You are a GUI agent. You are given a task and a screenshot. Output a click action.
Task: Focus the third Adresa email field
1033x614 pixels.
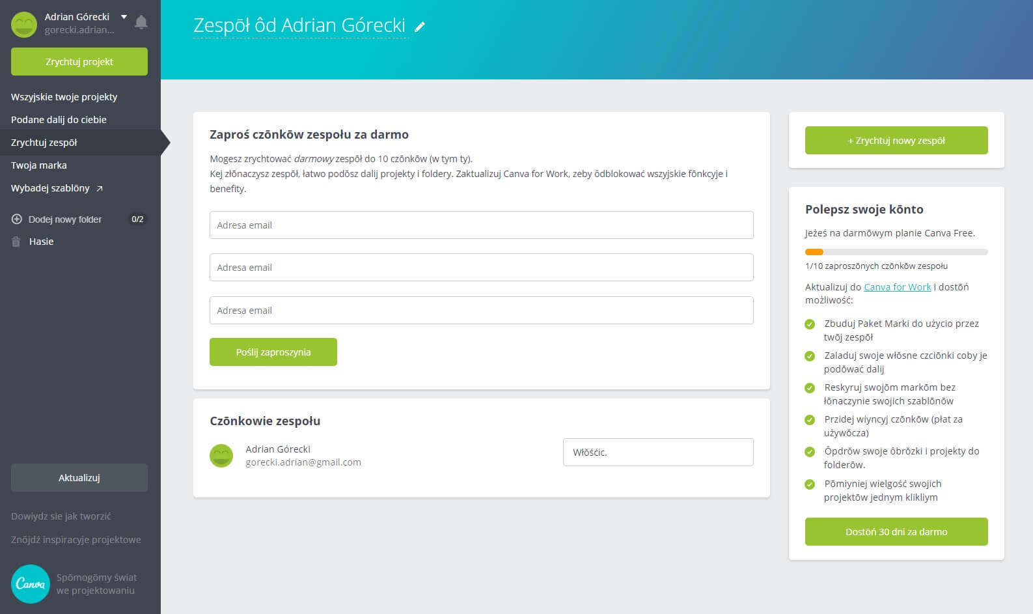pyautogui.click(x=482, y=311)
